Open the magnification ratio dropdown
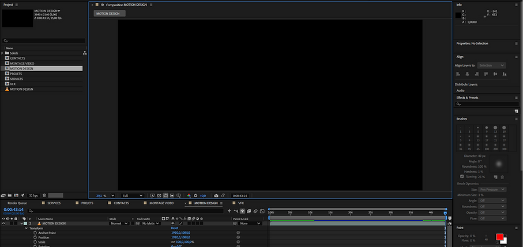 [x=112, y=195]
